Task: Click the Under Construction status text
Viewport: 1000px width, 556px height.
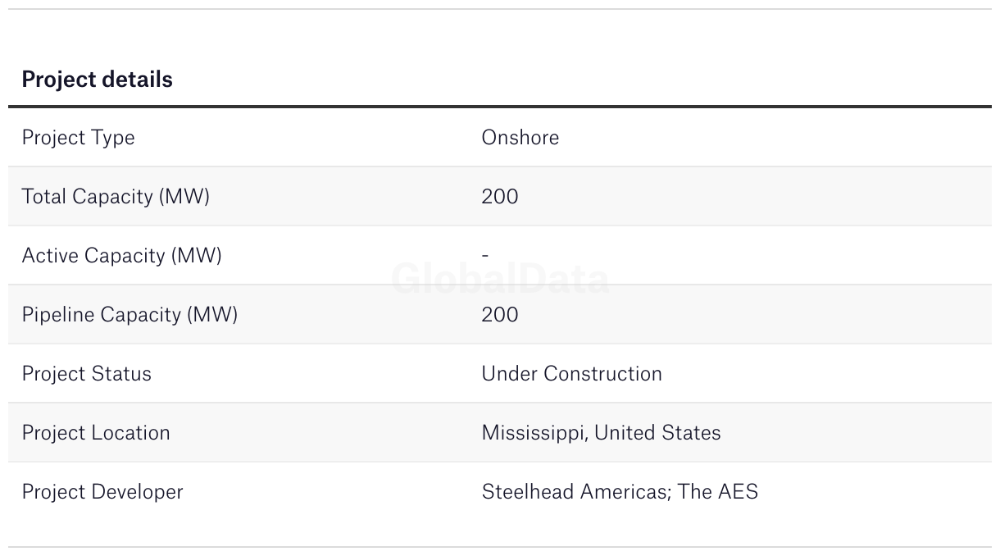Action: pyautogui.click(x=571, y=374)
